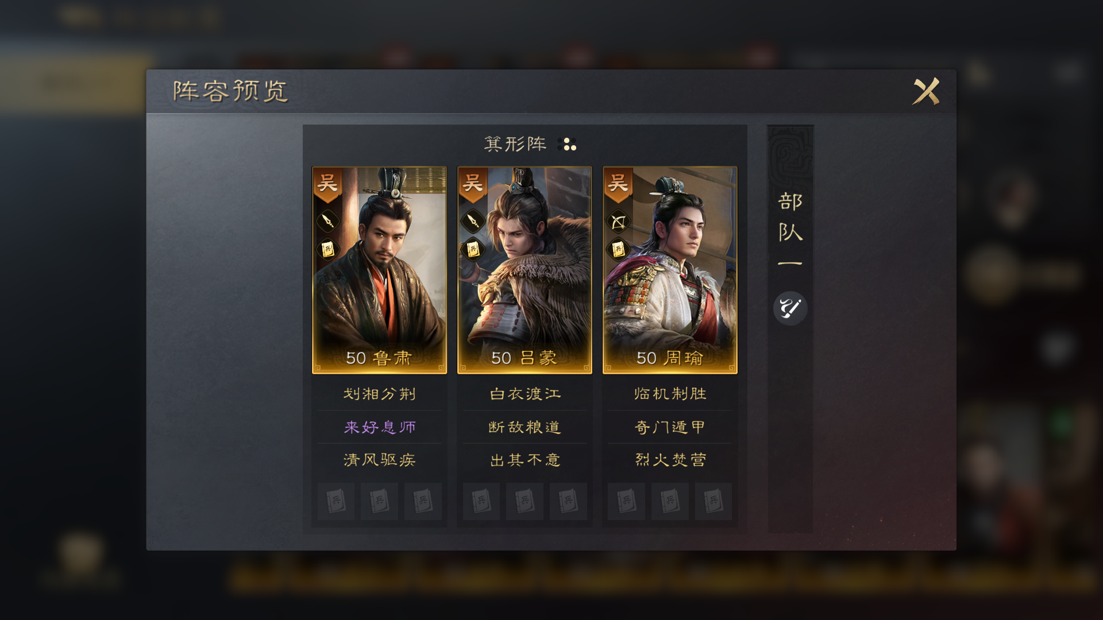Click the bow troop-type icon on 周瑜's card
Screen dimensions: 1103x620
pos(619,221)
